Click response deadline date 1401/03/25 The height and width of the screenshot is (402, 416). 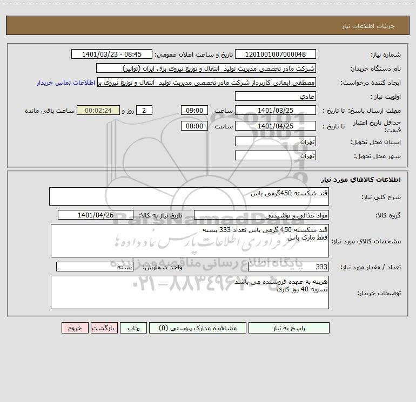(276, 110)
